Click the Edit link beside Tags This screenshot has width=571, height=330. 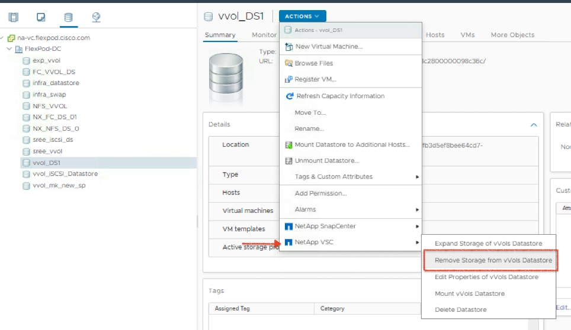[563, 308]
